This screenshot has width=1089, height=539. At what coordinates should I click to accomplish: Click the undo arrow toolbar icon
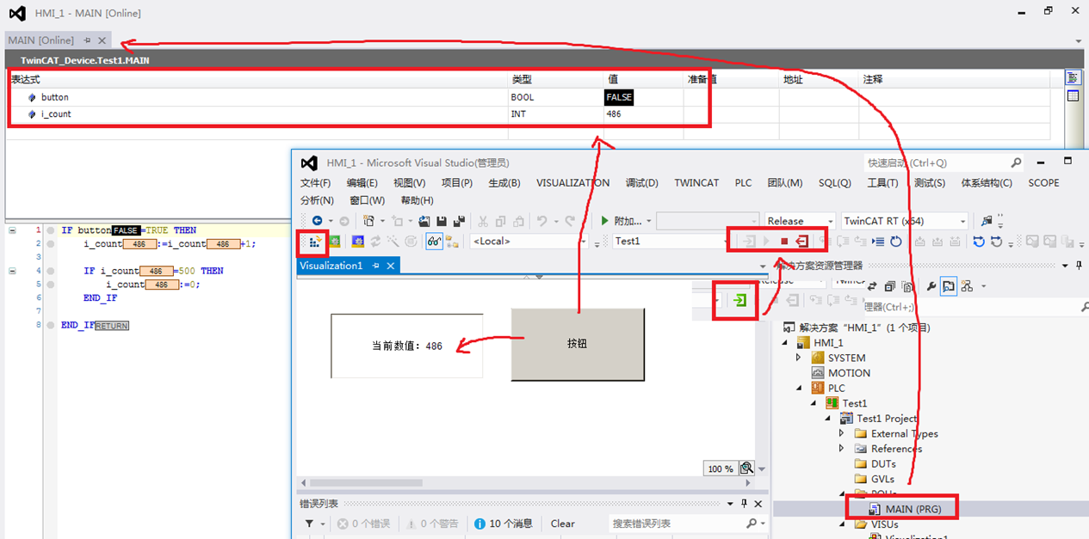[541, 221]
